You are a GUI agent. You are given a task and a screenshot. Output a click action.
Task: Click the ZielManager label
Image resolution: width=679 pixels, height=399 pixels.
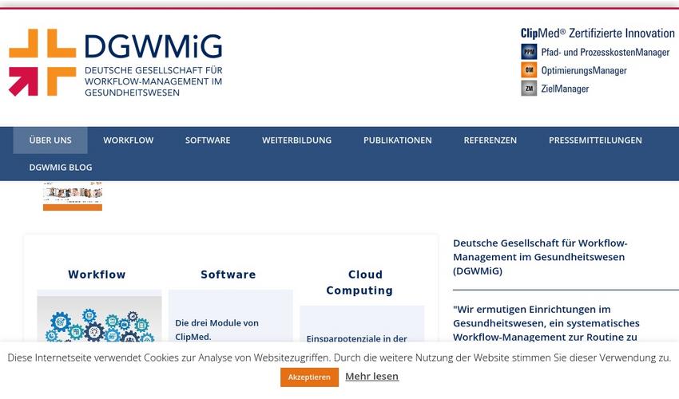click(x=565, y=89)
